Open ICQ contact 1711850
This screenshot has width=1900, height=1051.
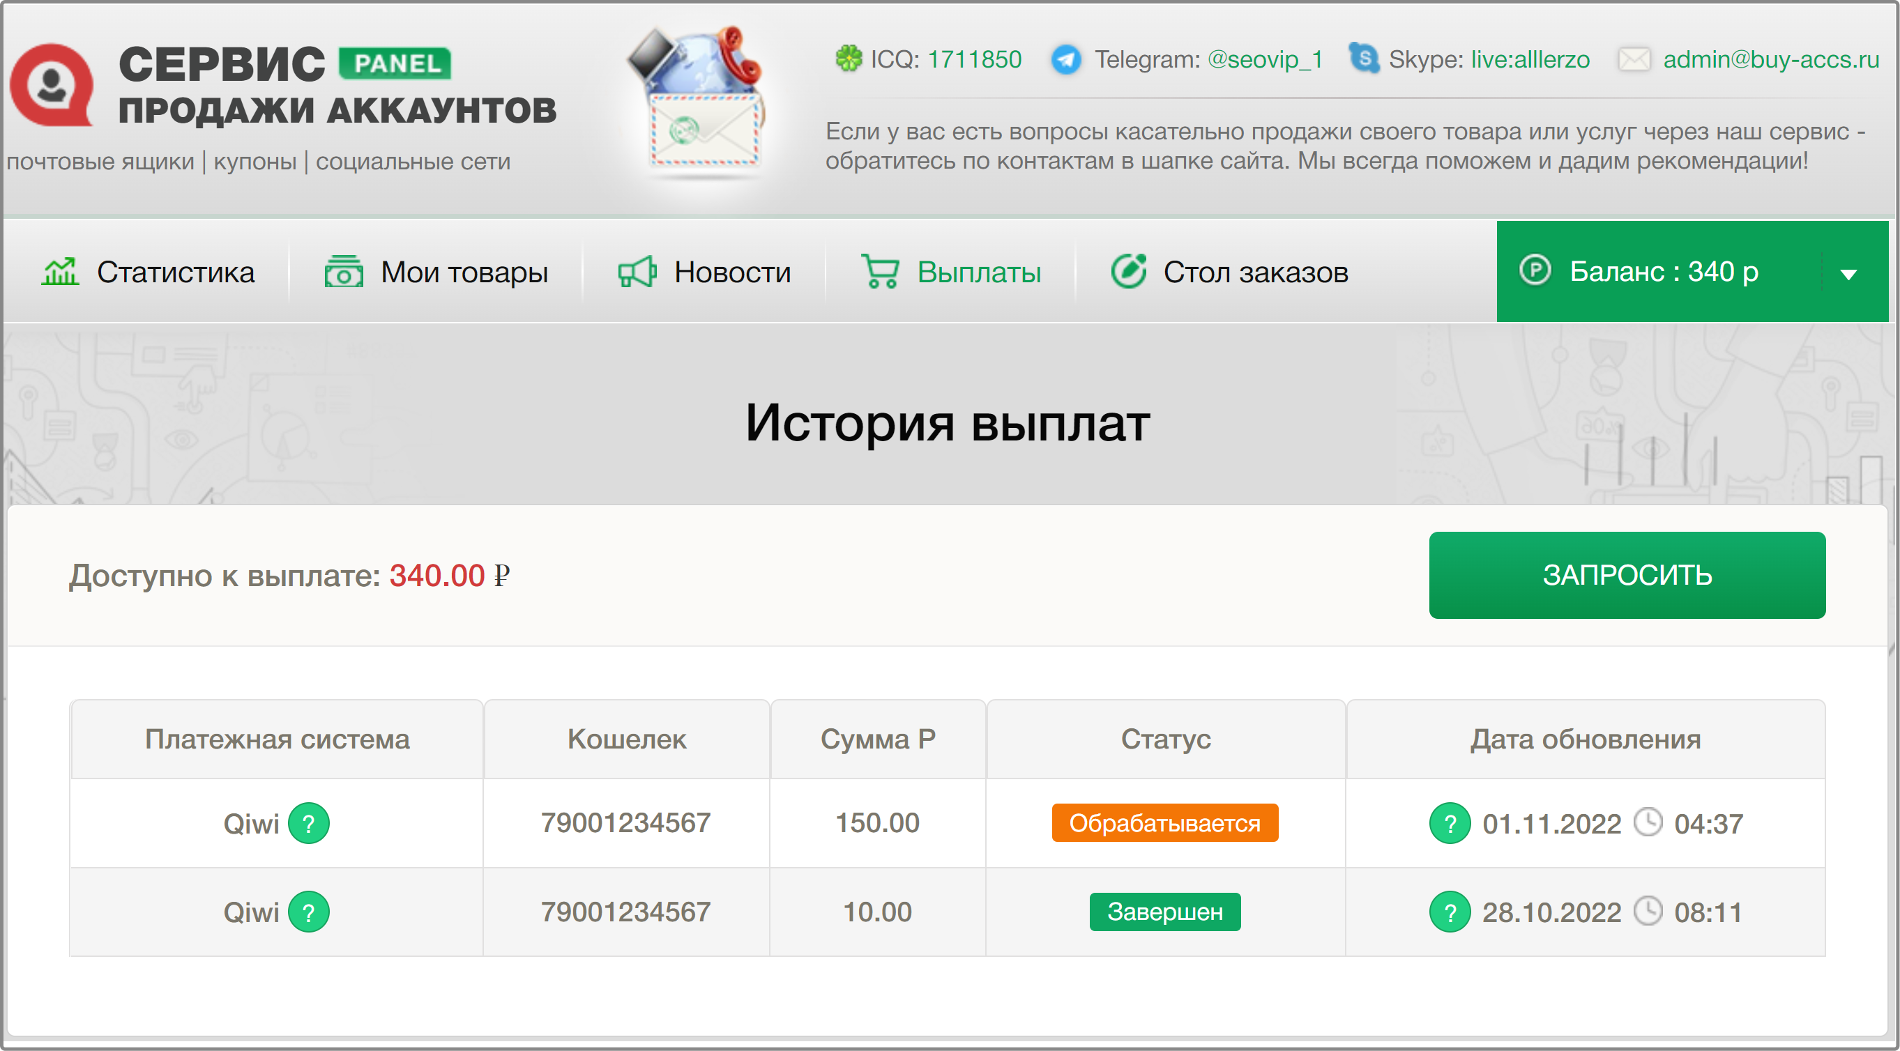[974, 59]
